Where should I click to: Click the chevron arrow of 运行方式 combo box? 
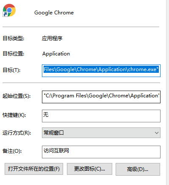click(x=156, y=133)
